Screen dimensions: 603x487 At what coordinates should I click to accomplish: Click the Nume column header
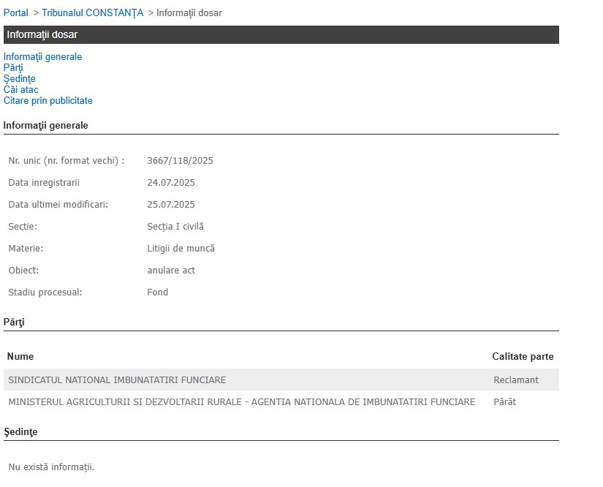pos(20,356)
